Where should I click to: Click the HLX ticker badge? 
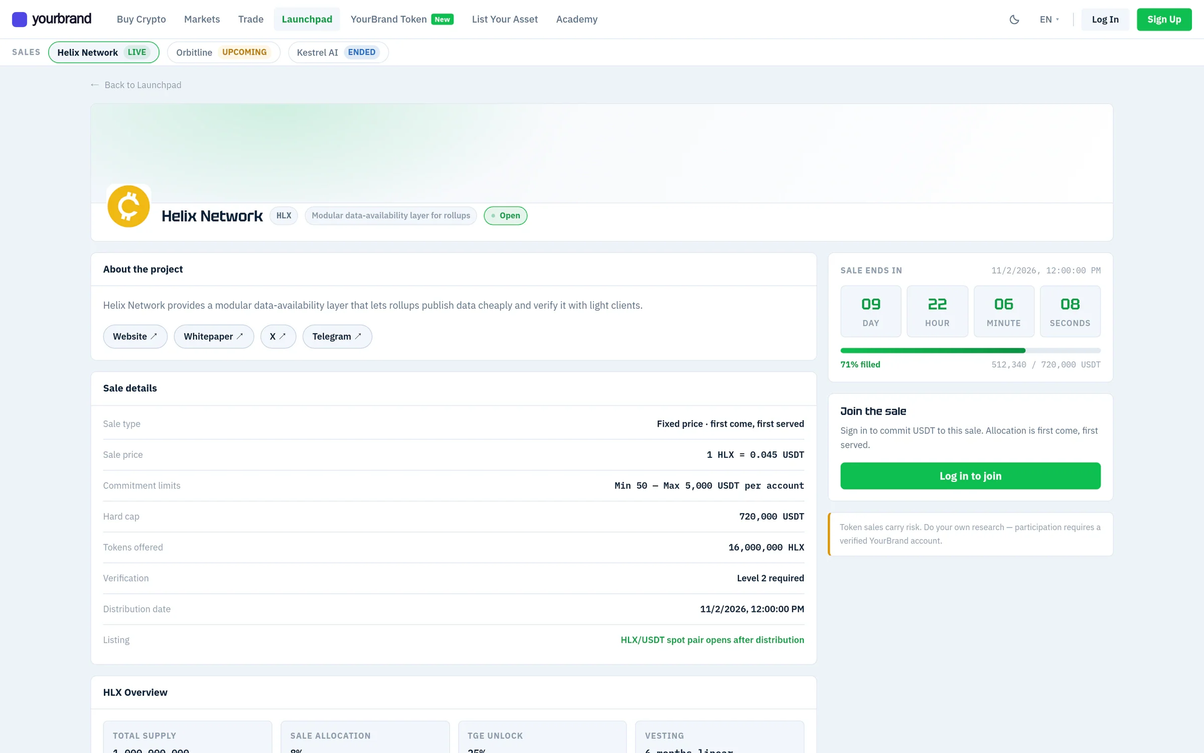(x=283, y=215)
